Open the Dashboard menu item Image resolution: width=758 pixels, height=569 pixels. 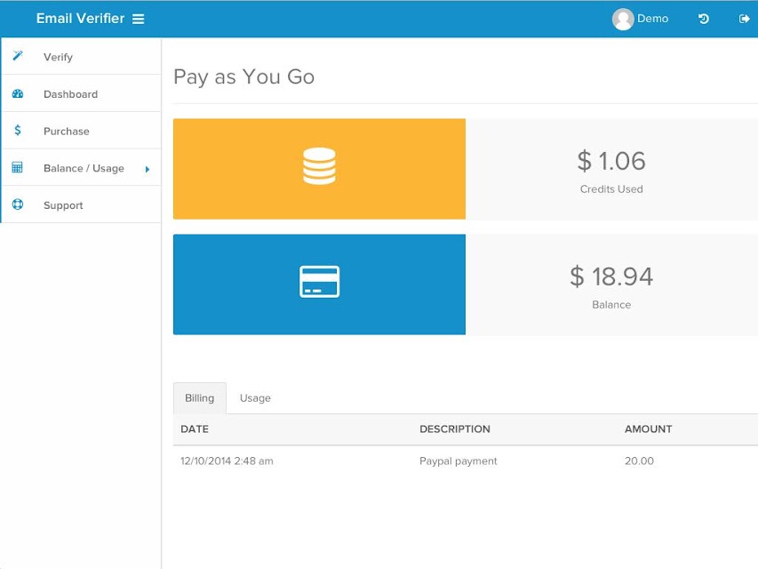[81, 94]
